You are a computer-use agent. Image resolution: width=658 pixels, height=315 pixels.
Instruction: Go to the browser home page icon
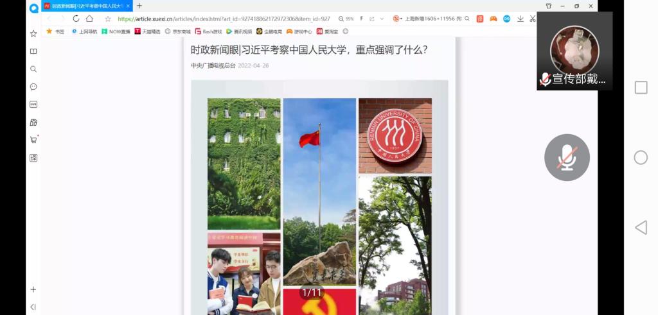coord(90,19)
